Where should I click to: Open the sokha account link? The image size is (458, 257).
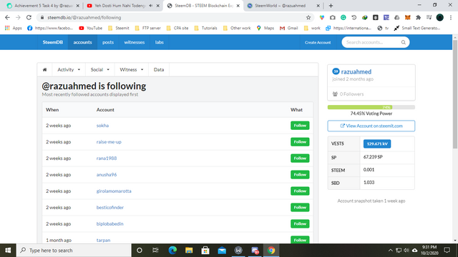coord(102,126)
